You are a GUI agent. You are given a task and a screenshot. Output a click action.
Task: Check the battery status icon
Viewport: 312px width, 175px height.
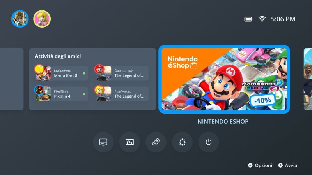point(248,19)
